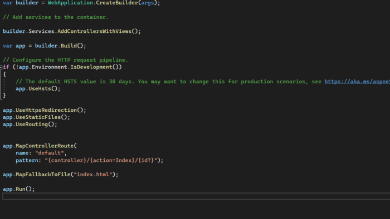Click the "if" keyword
This screenshot has width=390, height=219.
pos(6,67)
